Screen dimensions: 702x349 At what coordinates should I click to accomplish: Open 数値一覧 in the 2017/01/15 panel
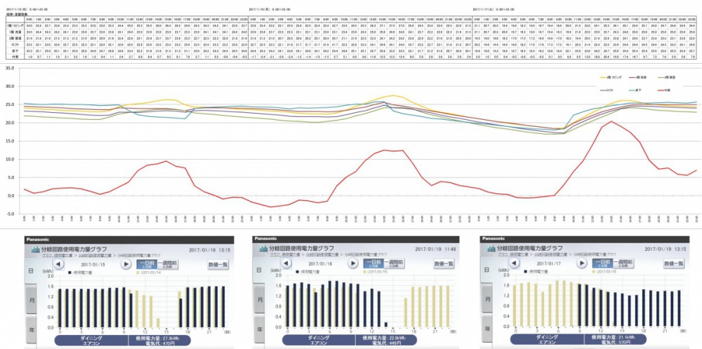coord(218,264)
